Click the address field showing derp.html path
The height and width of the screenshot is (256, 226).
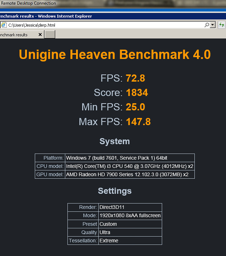(104, 25)
